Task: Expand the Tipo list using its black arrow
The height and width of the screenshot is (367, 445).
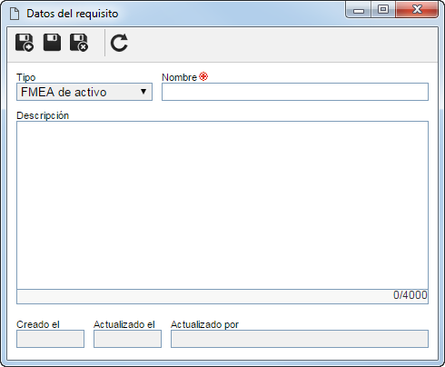Action: pos(143,92)
